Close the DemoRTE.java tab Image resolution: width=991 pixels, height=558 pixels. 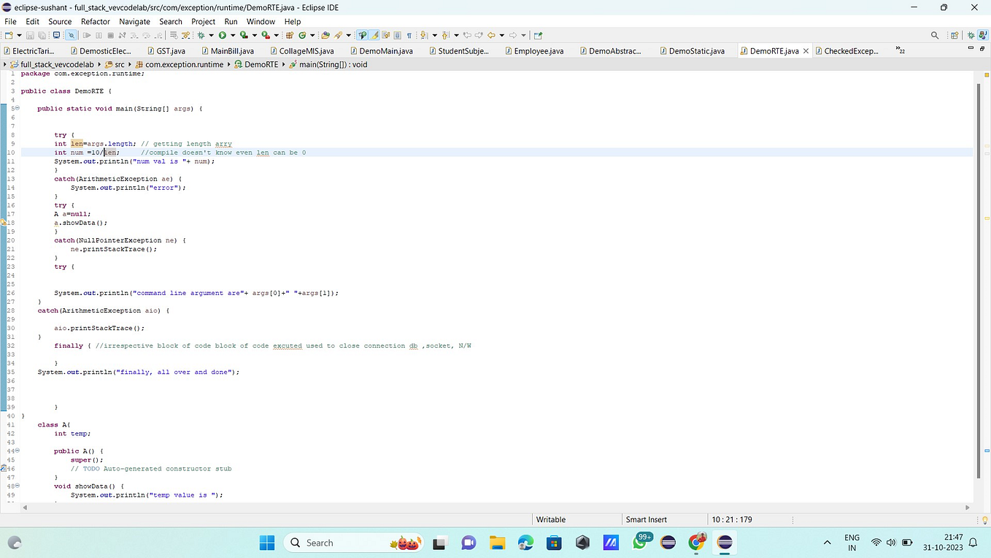click(806, 51)
